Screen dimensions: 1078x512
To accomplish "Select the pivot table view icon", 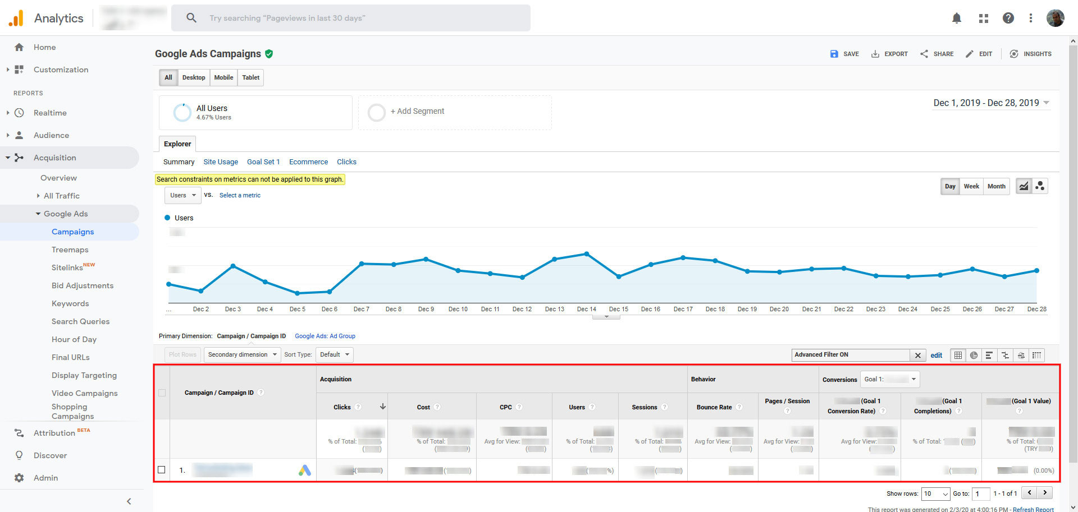I will (1036, 355).
